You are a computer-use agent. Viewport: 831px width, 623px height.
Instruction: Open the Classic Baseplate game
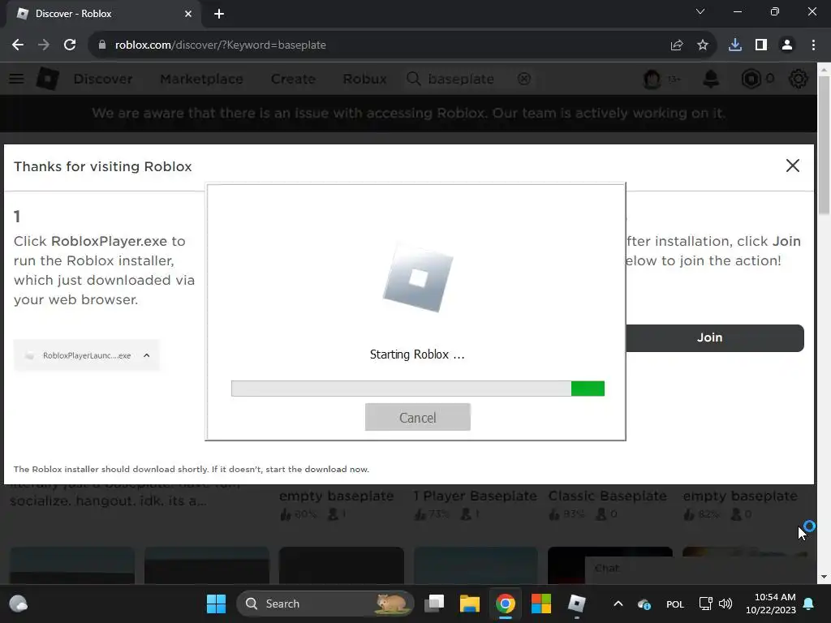click(x=607, y=496)
